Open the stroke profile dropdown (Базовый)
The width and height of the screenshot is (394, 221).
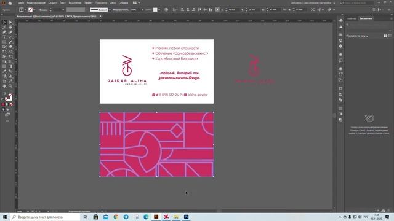[x=110, y=10]
